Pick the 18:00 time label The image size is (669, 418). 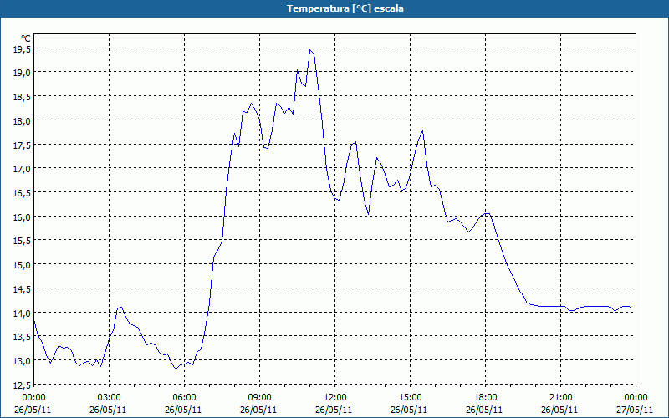click(486, 398)
